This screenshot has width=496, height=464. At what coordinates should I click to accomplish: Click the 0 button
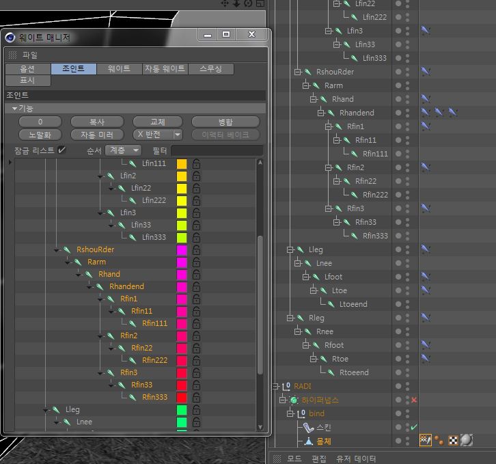pos(40,122)
